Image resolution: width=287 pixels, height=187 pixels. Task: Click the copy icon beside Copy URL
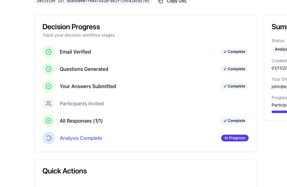click(161, 2)
